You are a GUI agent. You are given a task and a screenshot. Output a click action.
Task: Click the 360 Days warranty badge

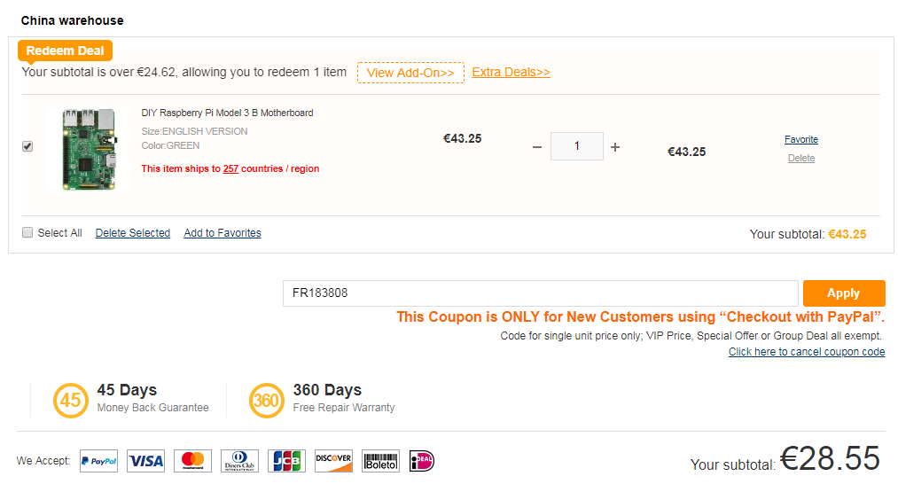(x=267, y=400)
